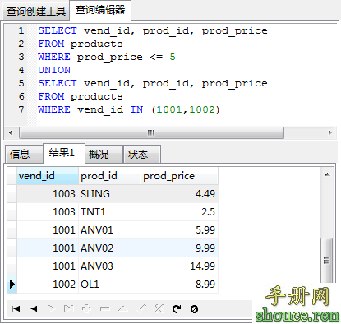Viewport: 341px width, 324px height.
Task: Click second SELECT statement on line 5
Action: (153, 83)
